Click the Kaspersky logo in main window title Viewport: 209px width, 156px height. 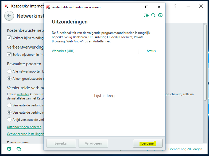tap(6, 6)
